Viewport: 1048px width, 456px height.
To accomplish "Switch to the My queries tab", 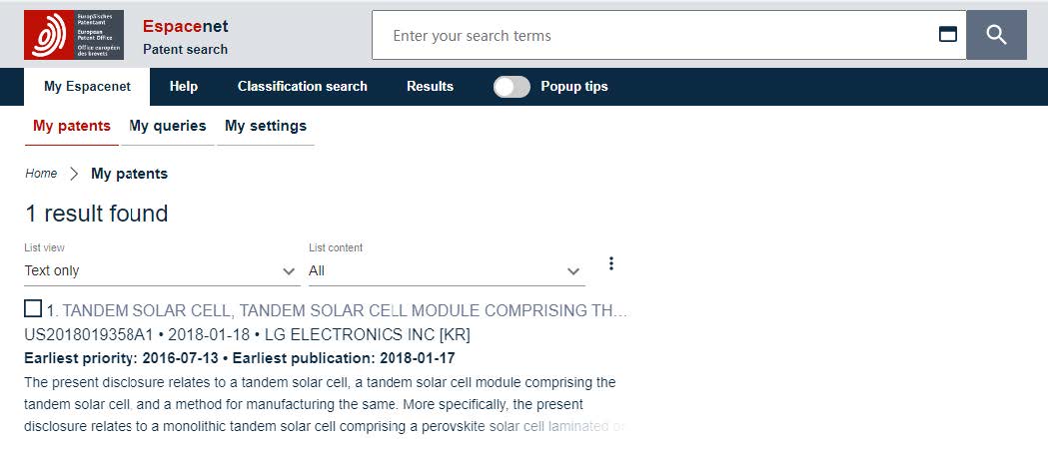I will coord(168,126).
